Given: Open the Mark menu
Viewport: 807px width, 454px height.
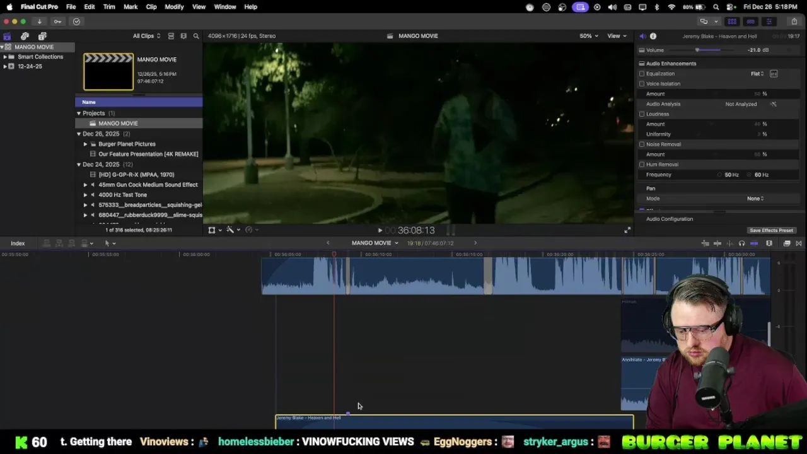Looking at the screenshot, I should pos(131,7).
